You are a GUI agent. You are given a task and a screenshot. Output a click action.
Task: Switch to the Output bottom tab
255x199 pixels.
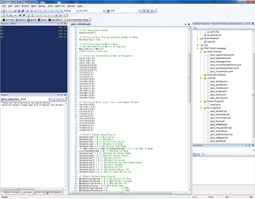27,192
